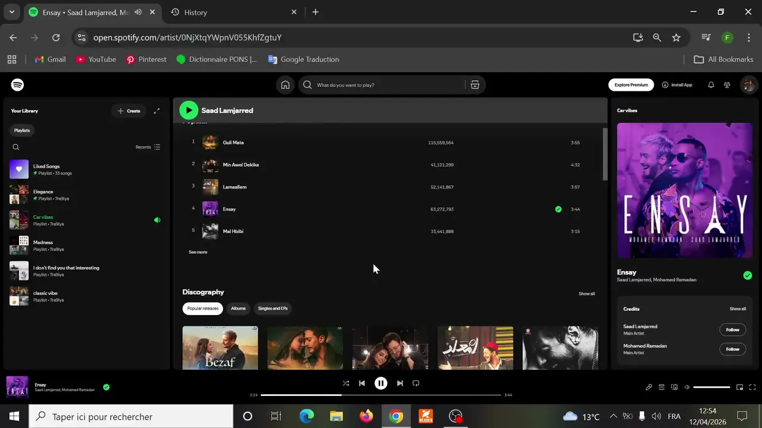The width and height of the screenshot is (762, 428).
Task: Play Saad Lamjarred with green play button
Action: [x=189, y=110]
